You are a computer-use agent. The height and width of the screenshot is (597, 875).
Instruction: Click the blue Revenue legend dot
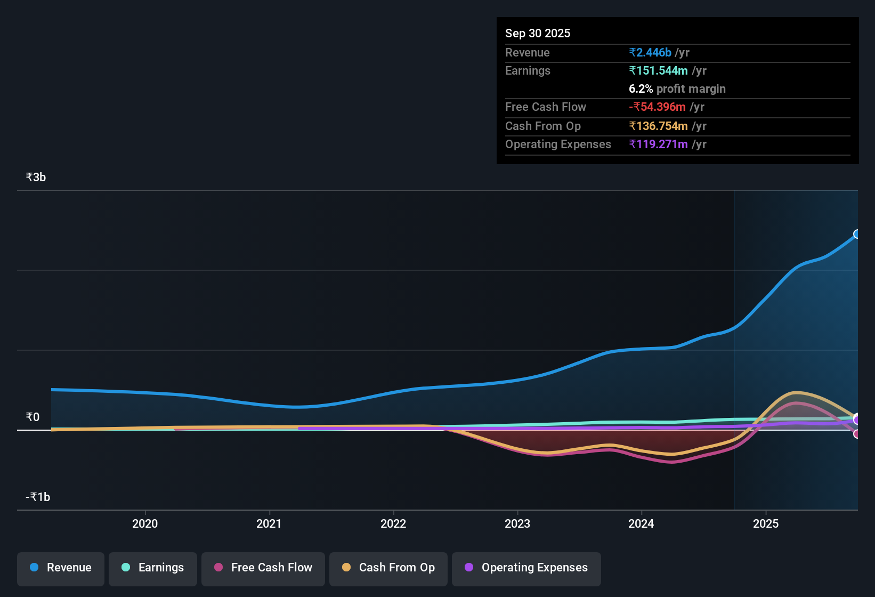point(34,568)
